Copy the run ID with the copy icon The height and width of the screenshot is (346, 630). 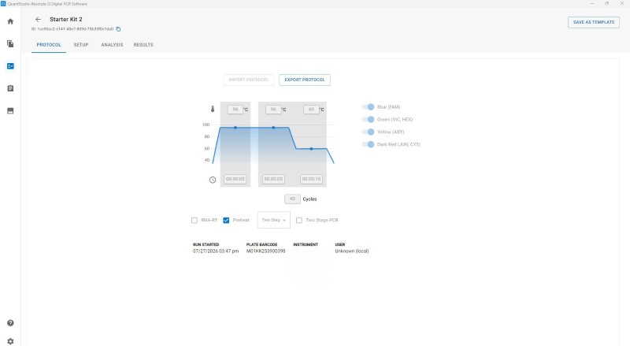[118, 29]
